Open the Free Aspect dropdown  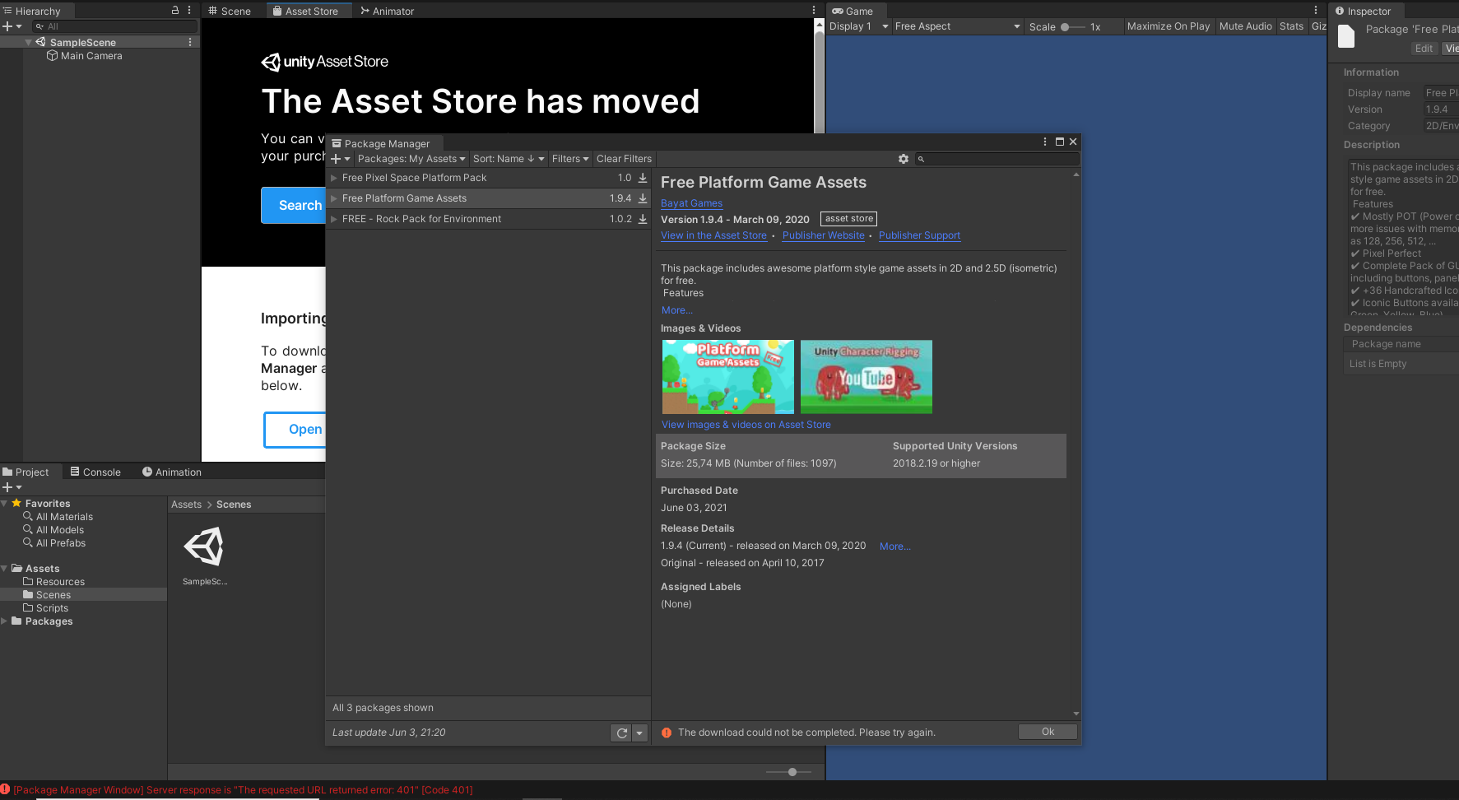958,26
